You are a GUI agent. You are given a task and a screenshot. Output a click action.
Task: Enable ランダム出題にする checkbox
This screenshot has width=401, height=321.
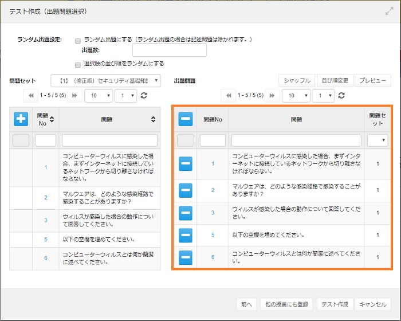[78, 40]
